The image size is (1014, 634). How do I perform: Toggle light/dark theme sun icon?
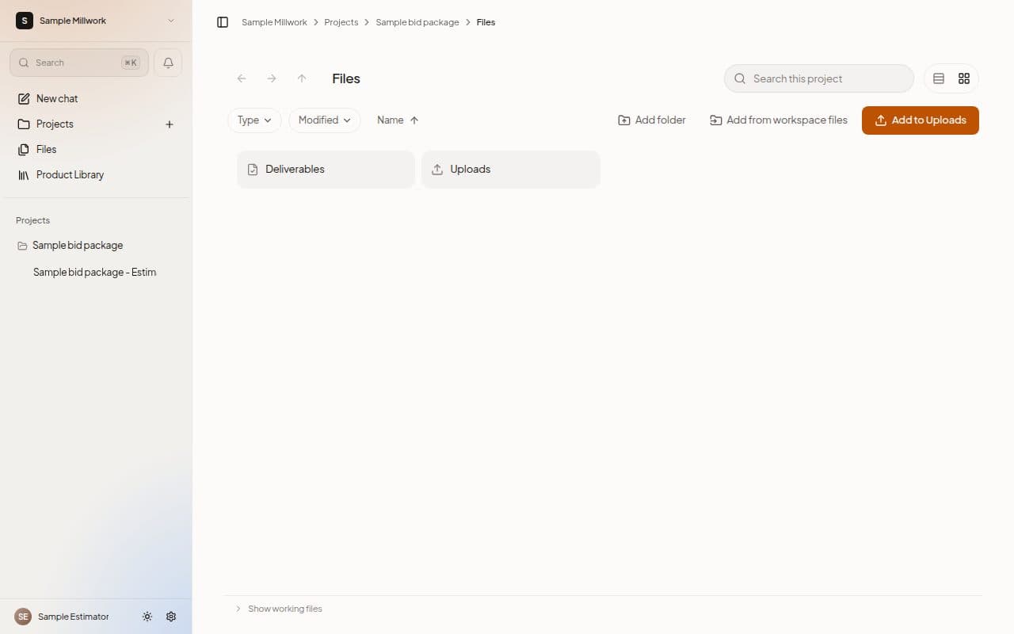147,617
